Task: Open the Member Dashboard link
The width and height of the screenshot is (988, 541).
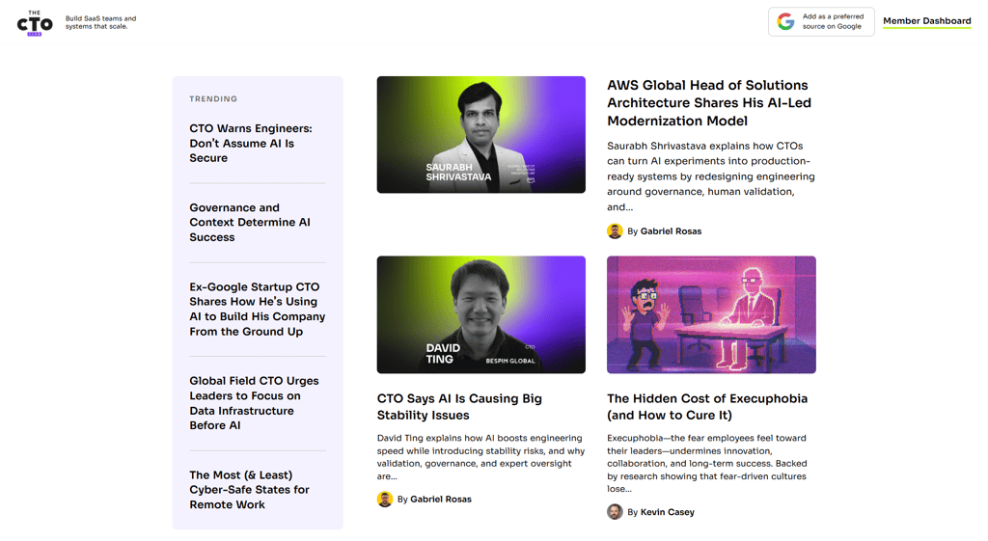Action: click(x=926, y=21)
